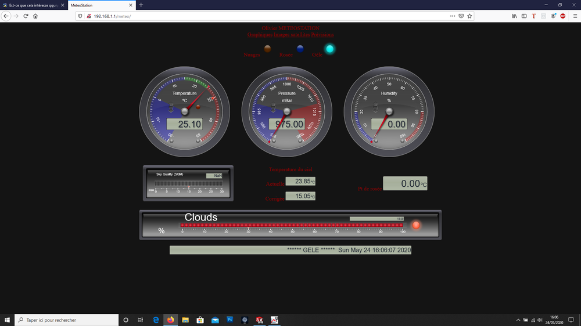The height and width of the screenshot is (326, 581).
Task: Click the red alarm LED on Clouds bar
Action: coord(416,225)
